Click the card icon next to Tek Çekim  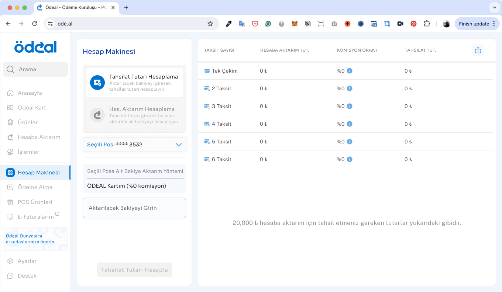click(207, 71)
